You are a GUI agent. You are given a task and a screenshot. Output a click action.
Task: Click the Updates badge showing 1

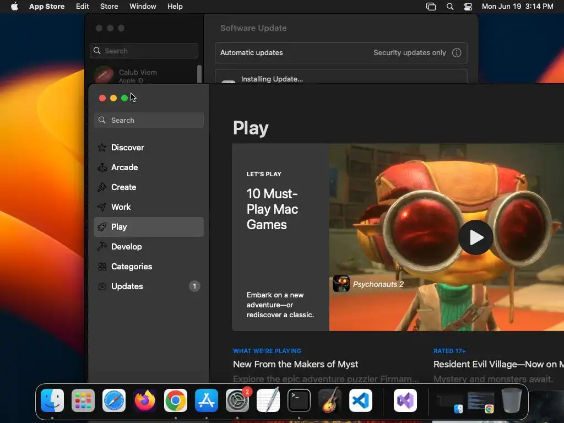pos(194,286)
